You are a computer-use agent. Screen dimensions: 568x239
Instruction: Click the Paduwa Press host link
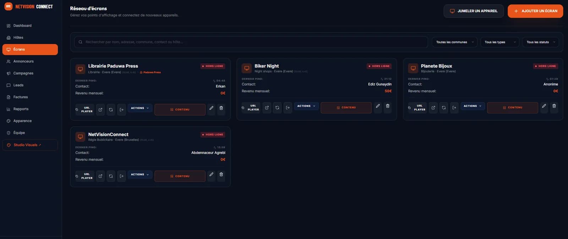coord(150,72)
